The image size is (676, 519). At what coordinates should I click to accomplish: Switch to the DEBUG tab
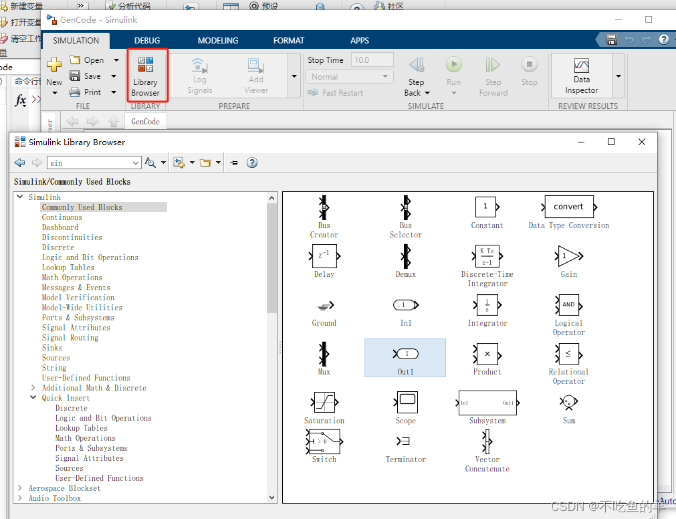pyautogui.click(x=147, y=41)
